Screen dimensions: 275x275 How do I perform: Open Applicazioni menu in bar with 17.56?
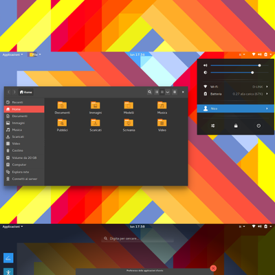coord(12,54)
